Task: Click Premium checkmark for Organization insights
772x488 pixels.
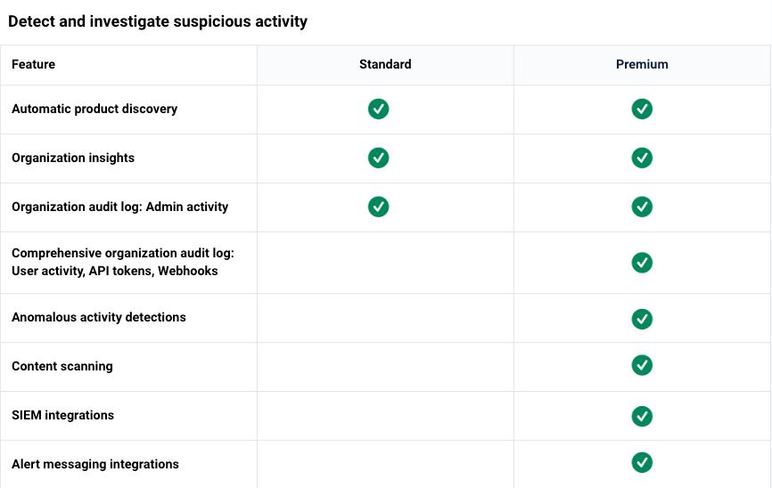Action: tap(642, 158)
